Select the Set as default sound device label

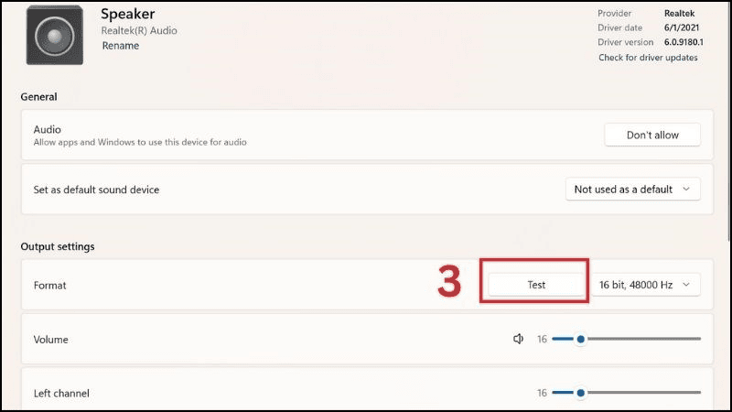click(x=96, y=190)
